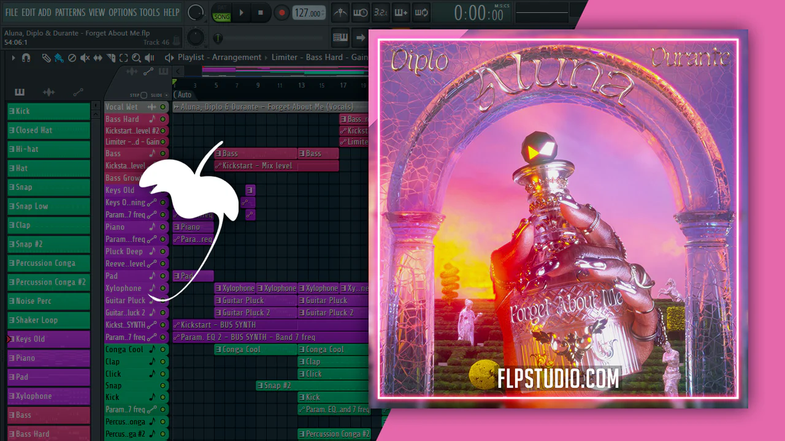Click the Record button
The height and width of the screenshot is (441, 785).
[x=281, y=12]
